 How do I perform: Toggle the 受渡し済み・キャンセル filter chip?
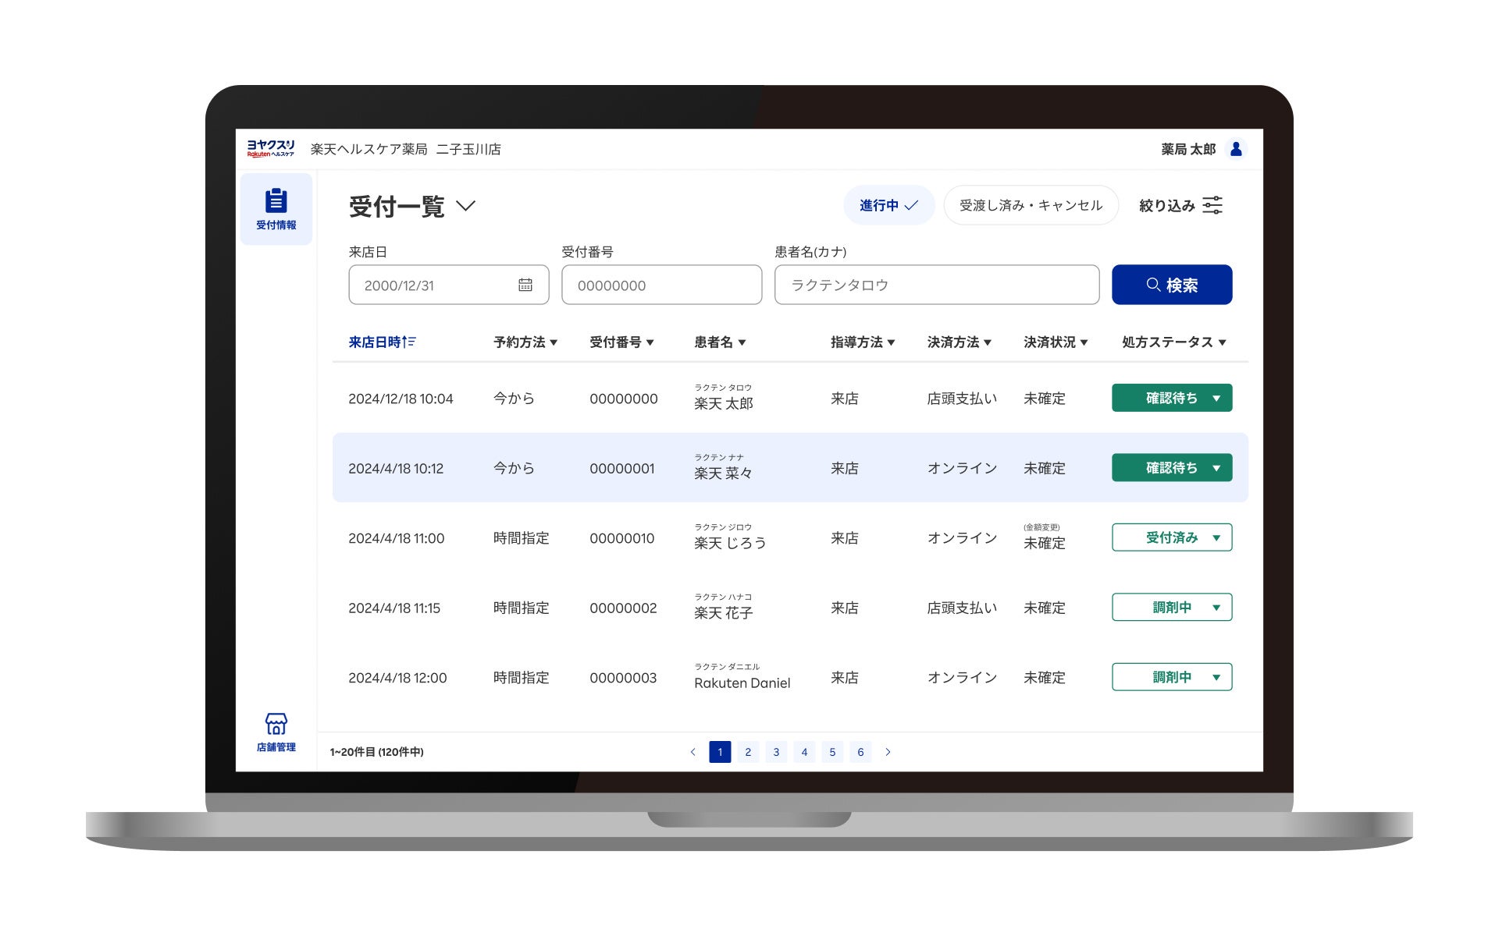(1031, 206)
